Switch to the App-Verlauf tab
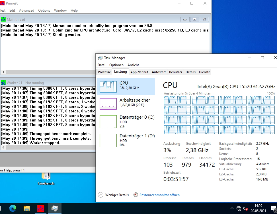Screen dimensions: 277x214 139,72
